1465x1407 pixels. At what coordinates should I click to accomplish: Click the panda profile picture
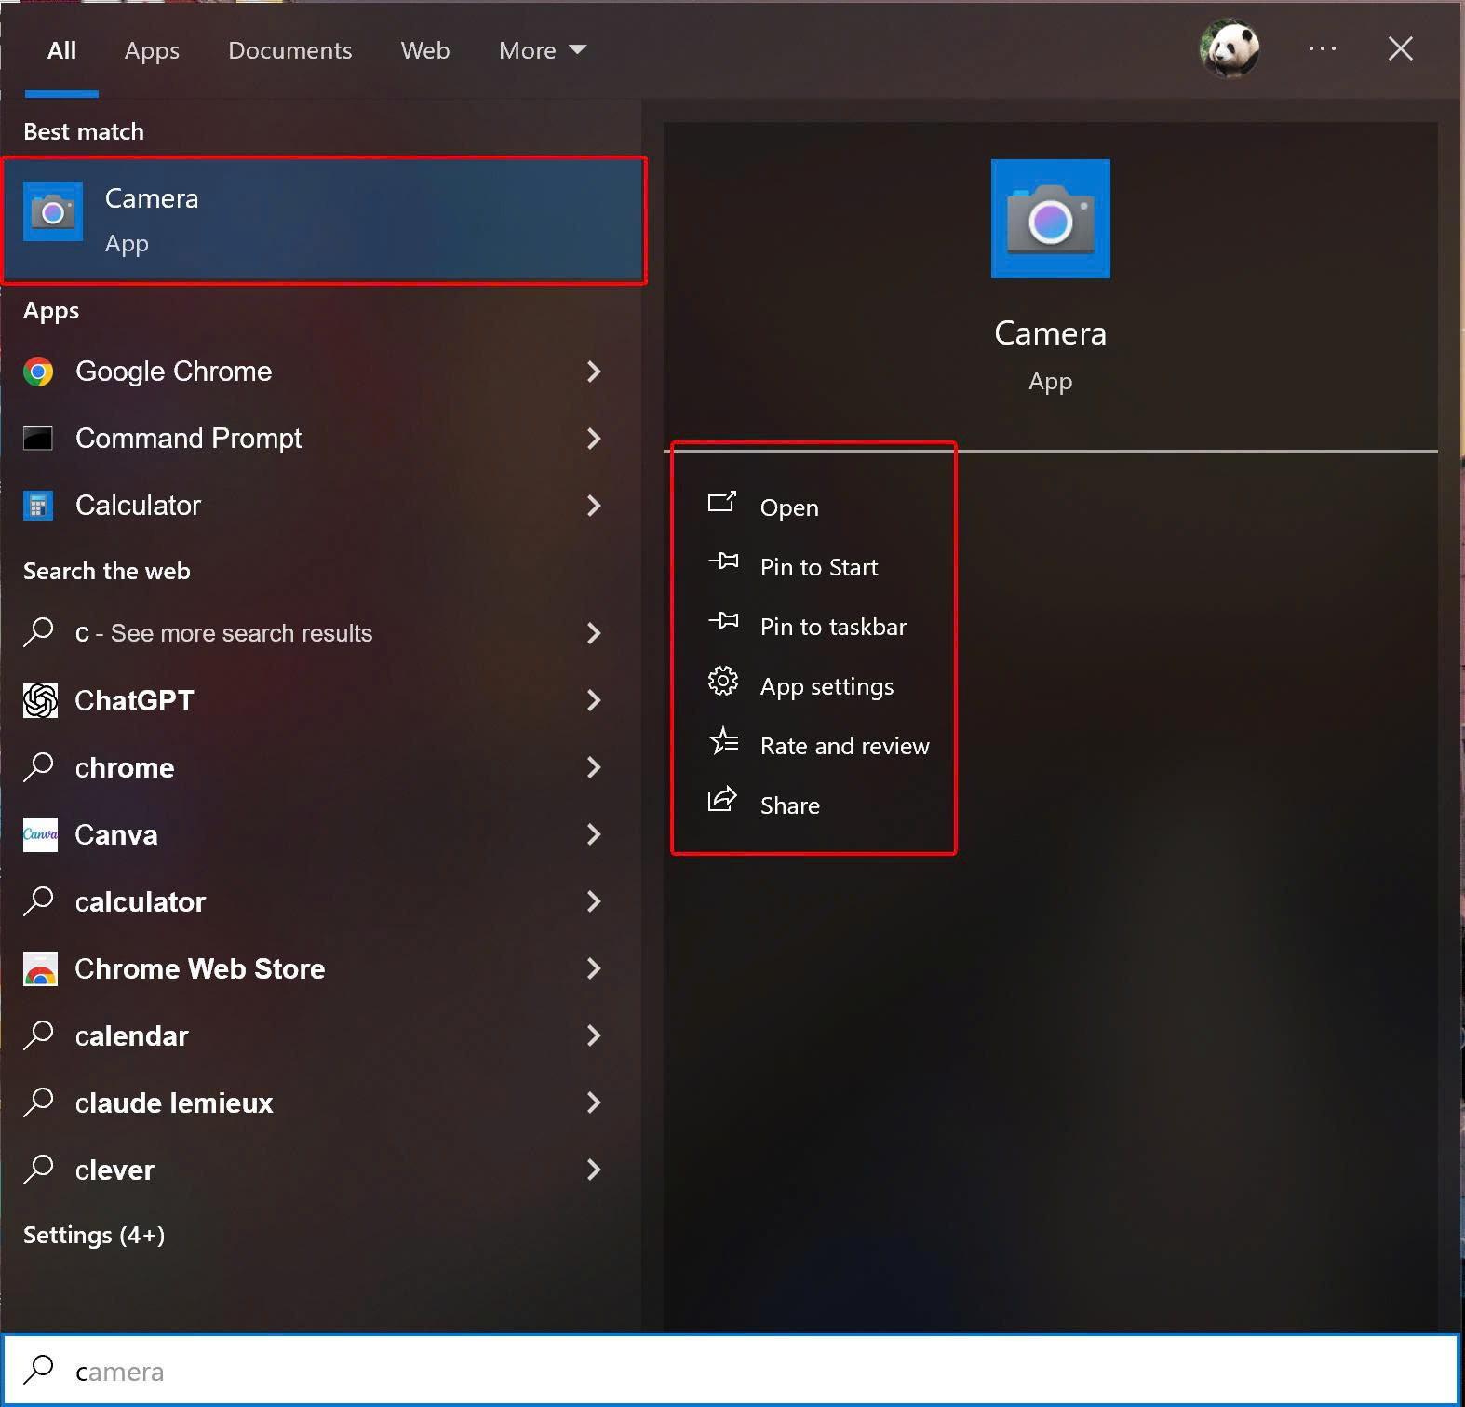pos(1230,48)
